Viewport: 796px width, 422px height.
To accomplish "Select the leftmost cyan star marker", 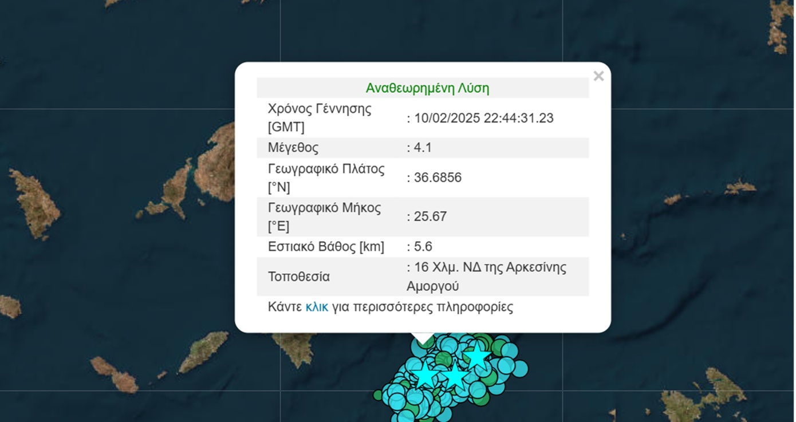I will 426,376.
